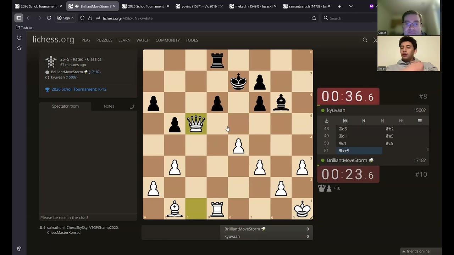Click the chat input field

(x=88, y=217)
